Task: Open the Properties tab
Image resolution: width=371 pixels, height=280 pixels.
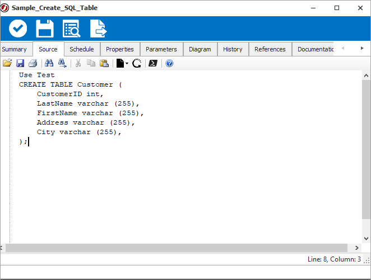Action: click(x=120, y=49)
